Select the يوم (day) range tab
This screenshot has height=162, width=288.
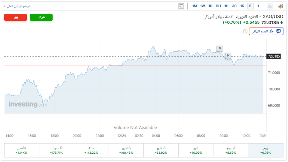(265, 150)
